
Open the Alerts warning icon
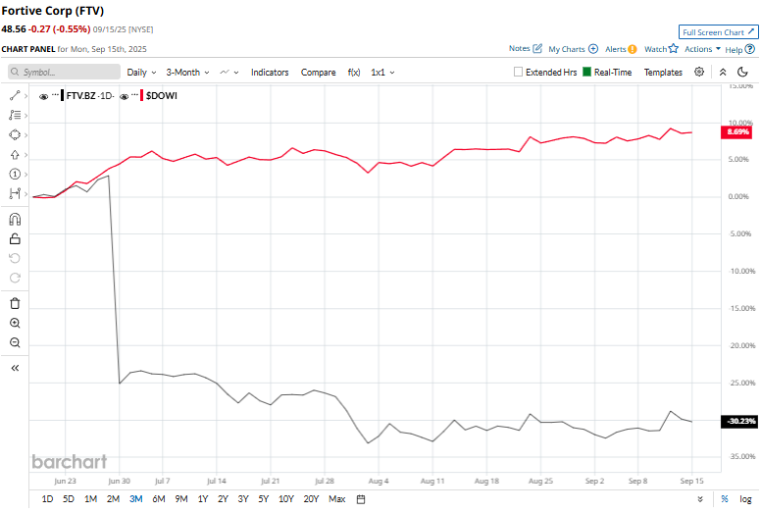(x=632, y=49)
